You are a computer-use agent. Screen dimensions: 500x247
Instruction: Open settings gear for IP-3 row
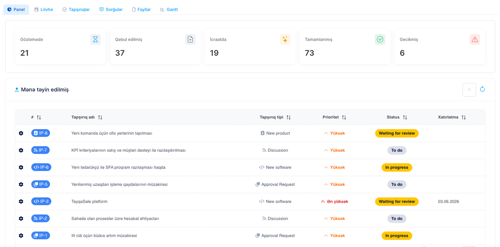21,202
